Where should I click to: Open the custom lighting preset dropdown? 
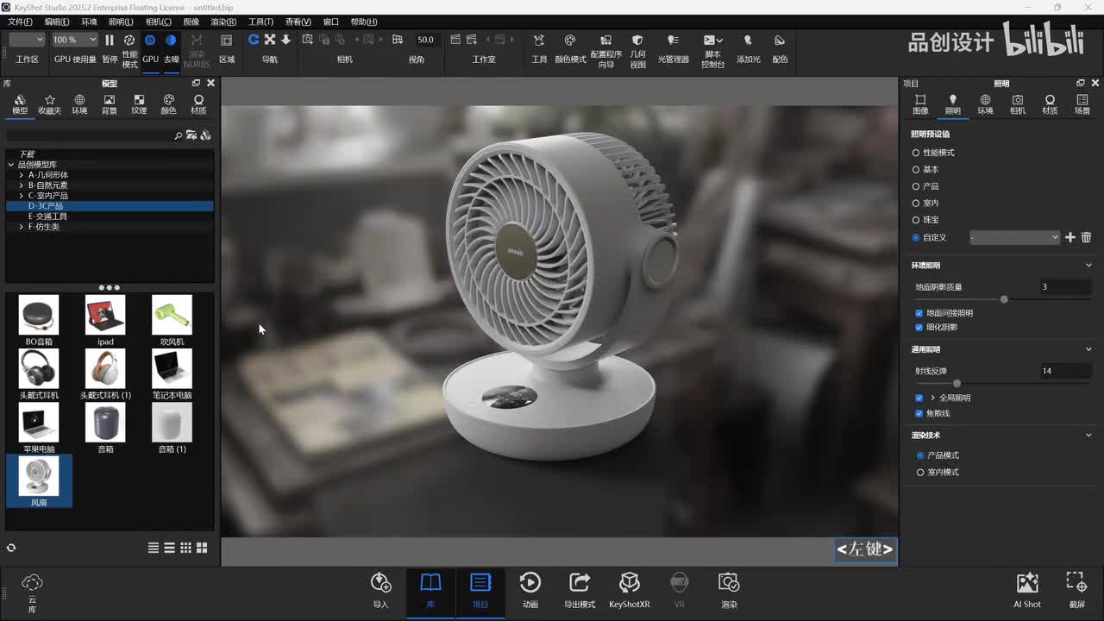coord(1014,237)
